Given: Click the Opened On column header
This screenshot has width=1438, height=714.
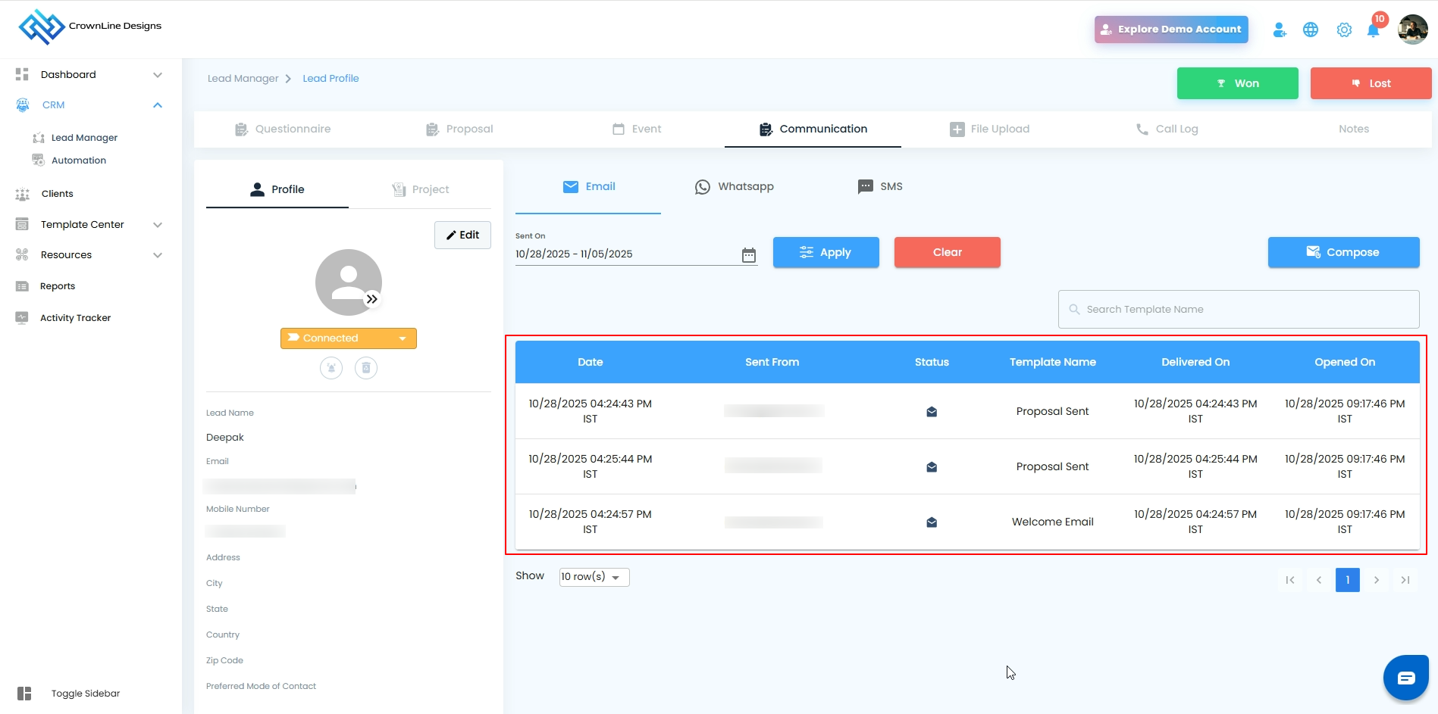Looking at the screenshot, I should tap(1345, 362).
